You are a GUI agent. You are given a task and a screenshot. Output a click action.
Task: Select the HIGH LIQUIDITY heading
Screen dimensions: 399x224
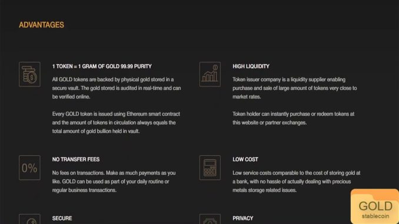click(x=251, y=66)
